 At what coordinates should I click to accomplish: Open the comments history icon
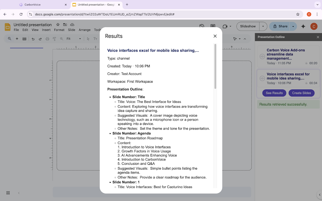click(213, 26)
